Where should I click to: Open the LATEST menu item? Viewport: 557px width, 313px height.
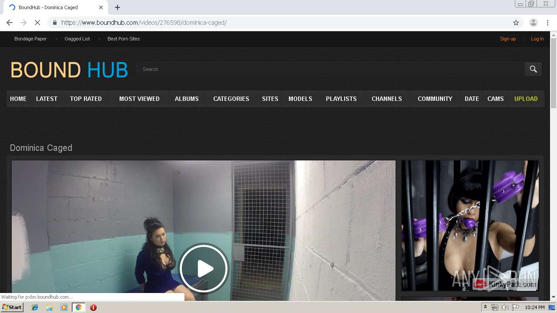pyautogui.click(x=47, y=99)
